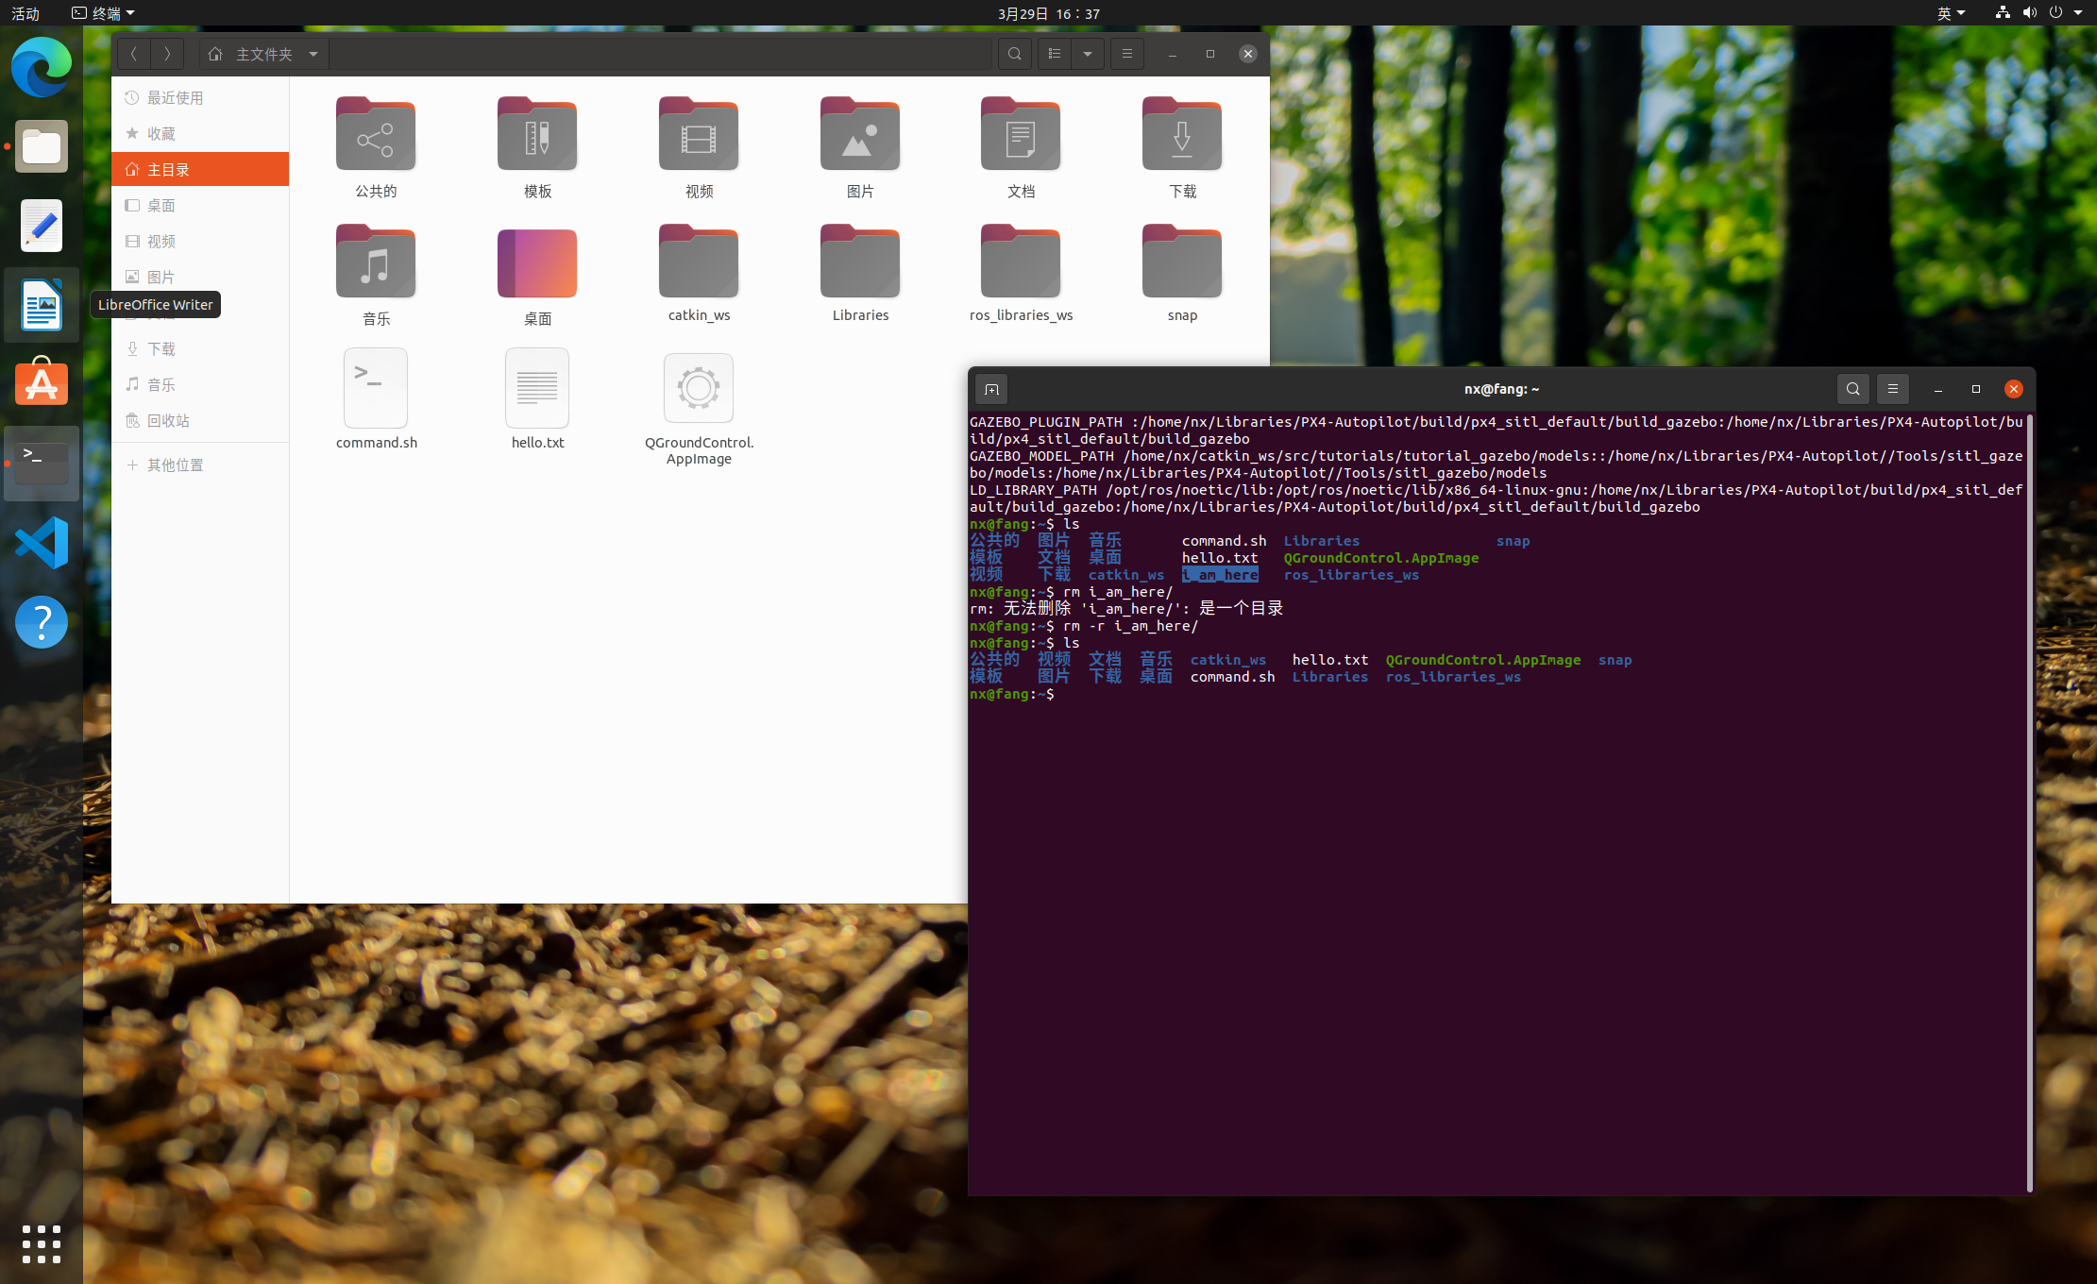Open the Terminal hamburger menu
The image size is (2097, 1284).
coord(1893,389)
